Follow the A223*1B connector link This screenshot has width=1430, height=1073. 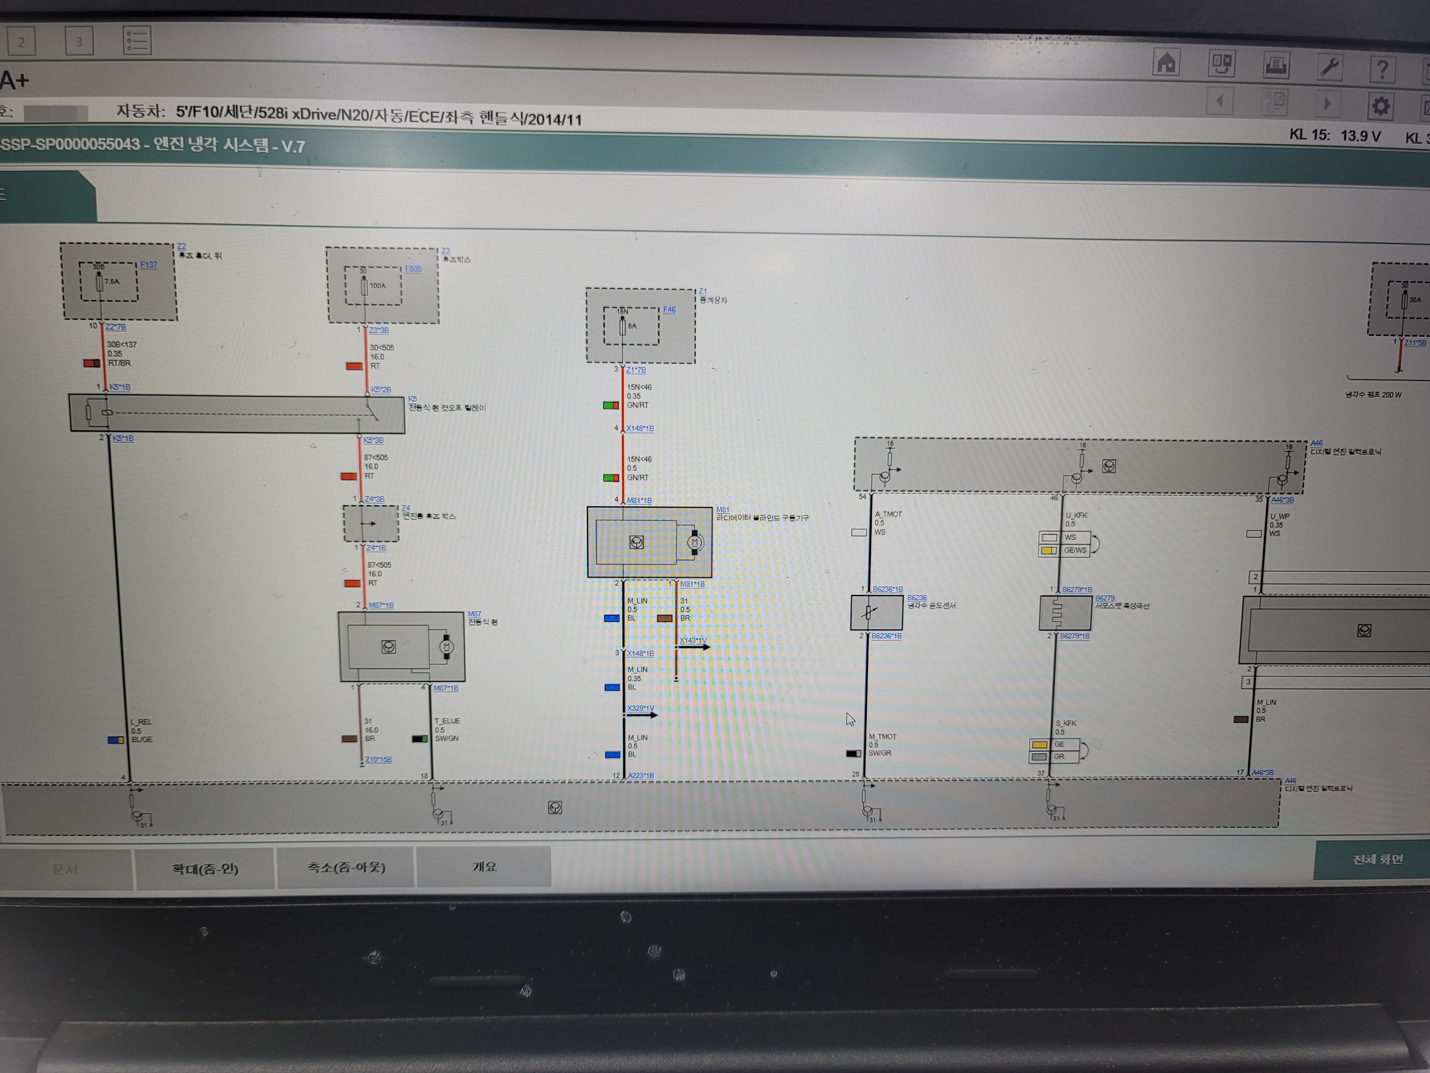pyautogui.click(x=640, y=775)
